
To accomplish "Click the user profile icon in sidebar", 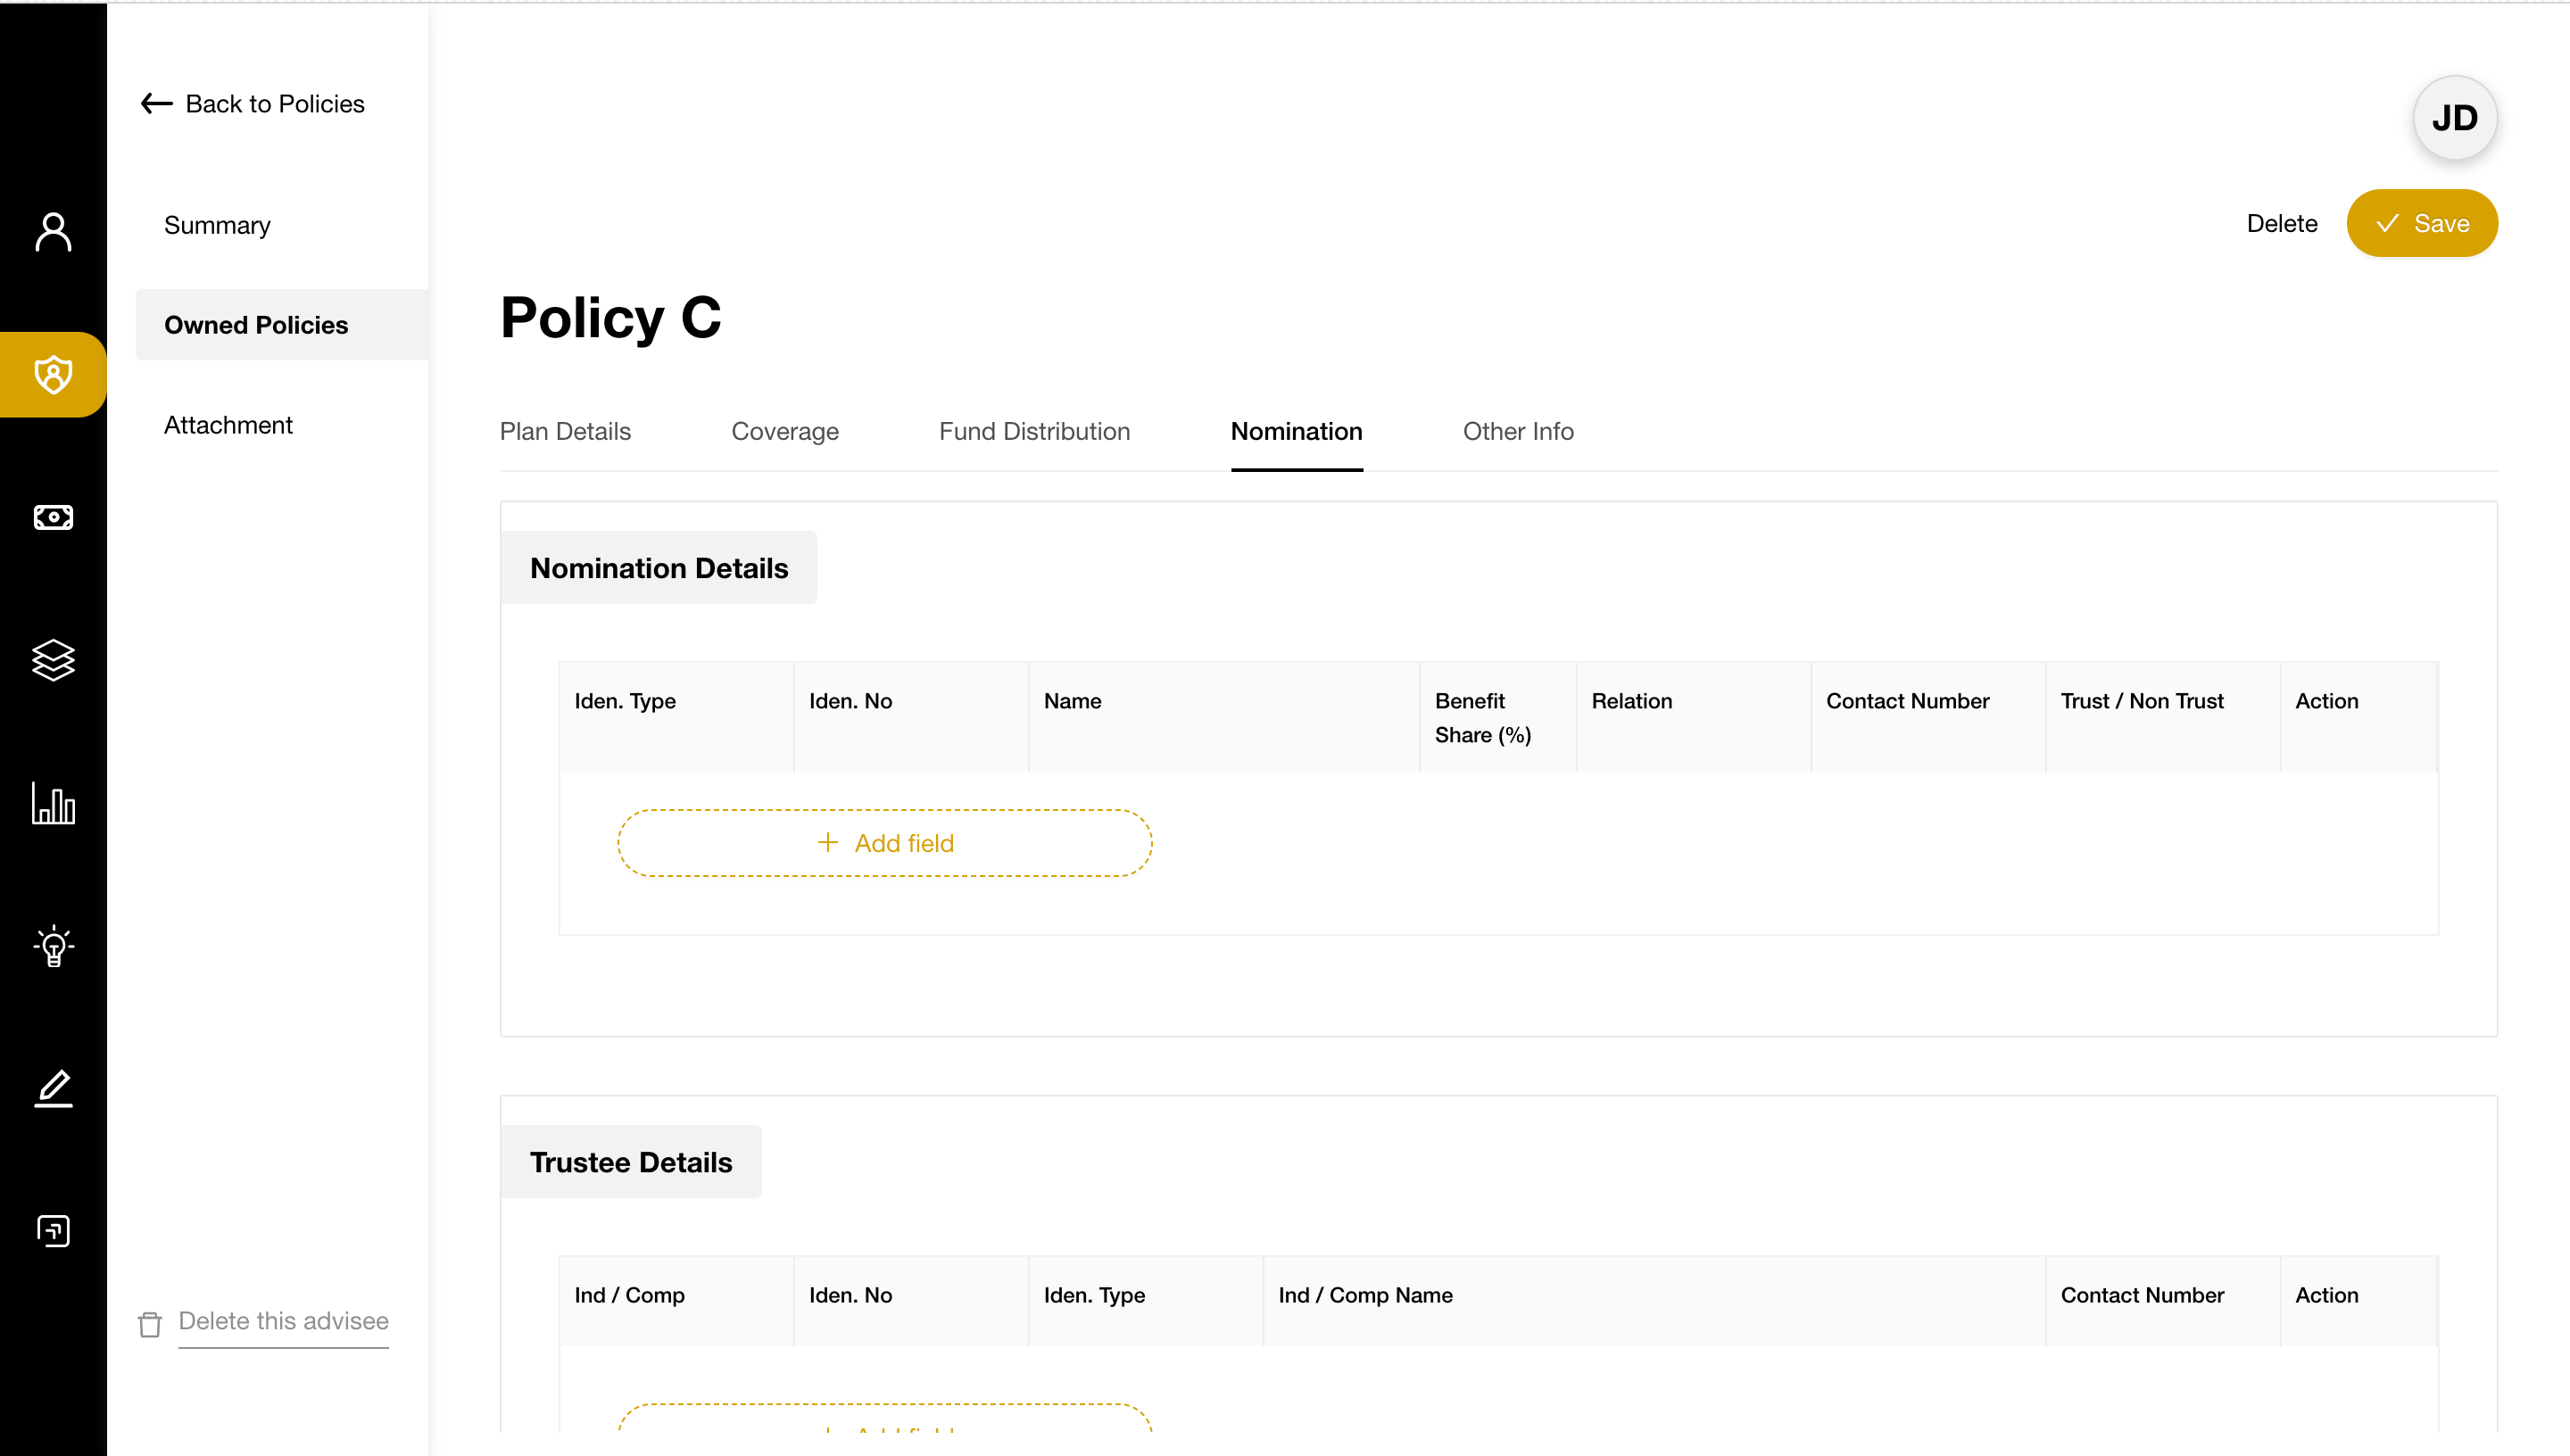I will 53,231.
